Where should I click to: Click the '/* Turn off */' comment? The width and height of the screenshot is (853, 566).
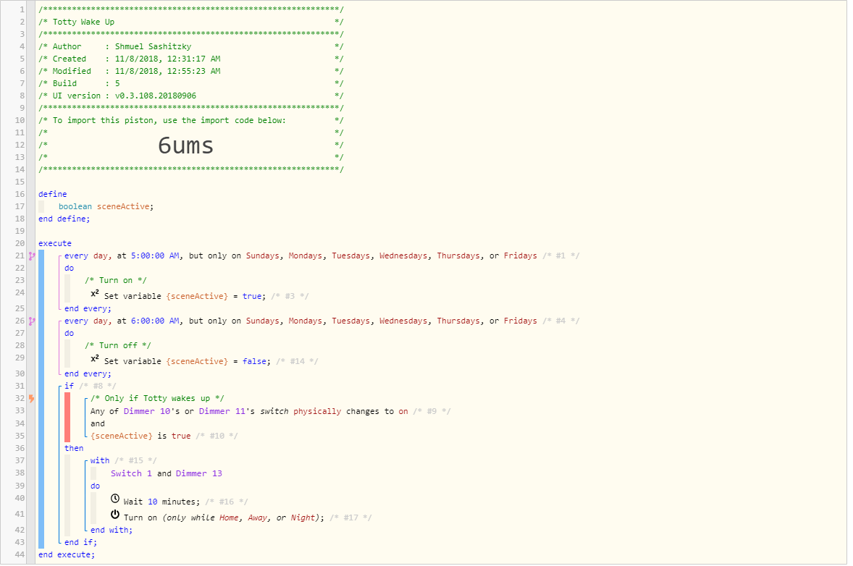tap(118, 346)
